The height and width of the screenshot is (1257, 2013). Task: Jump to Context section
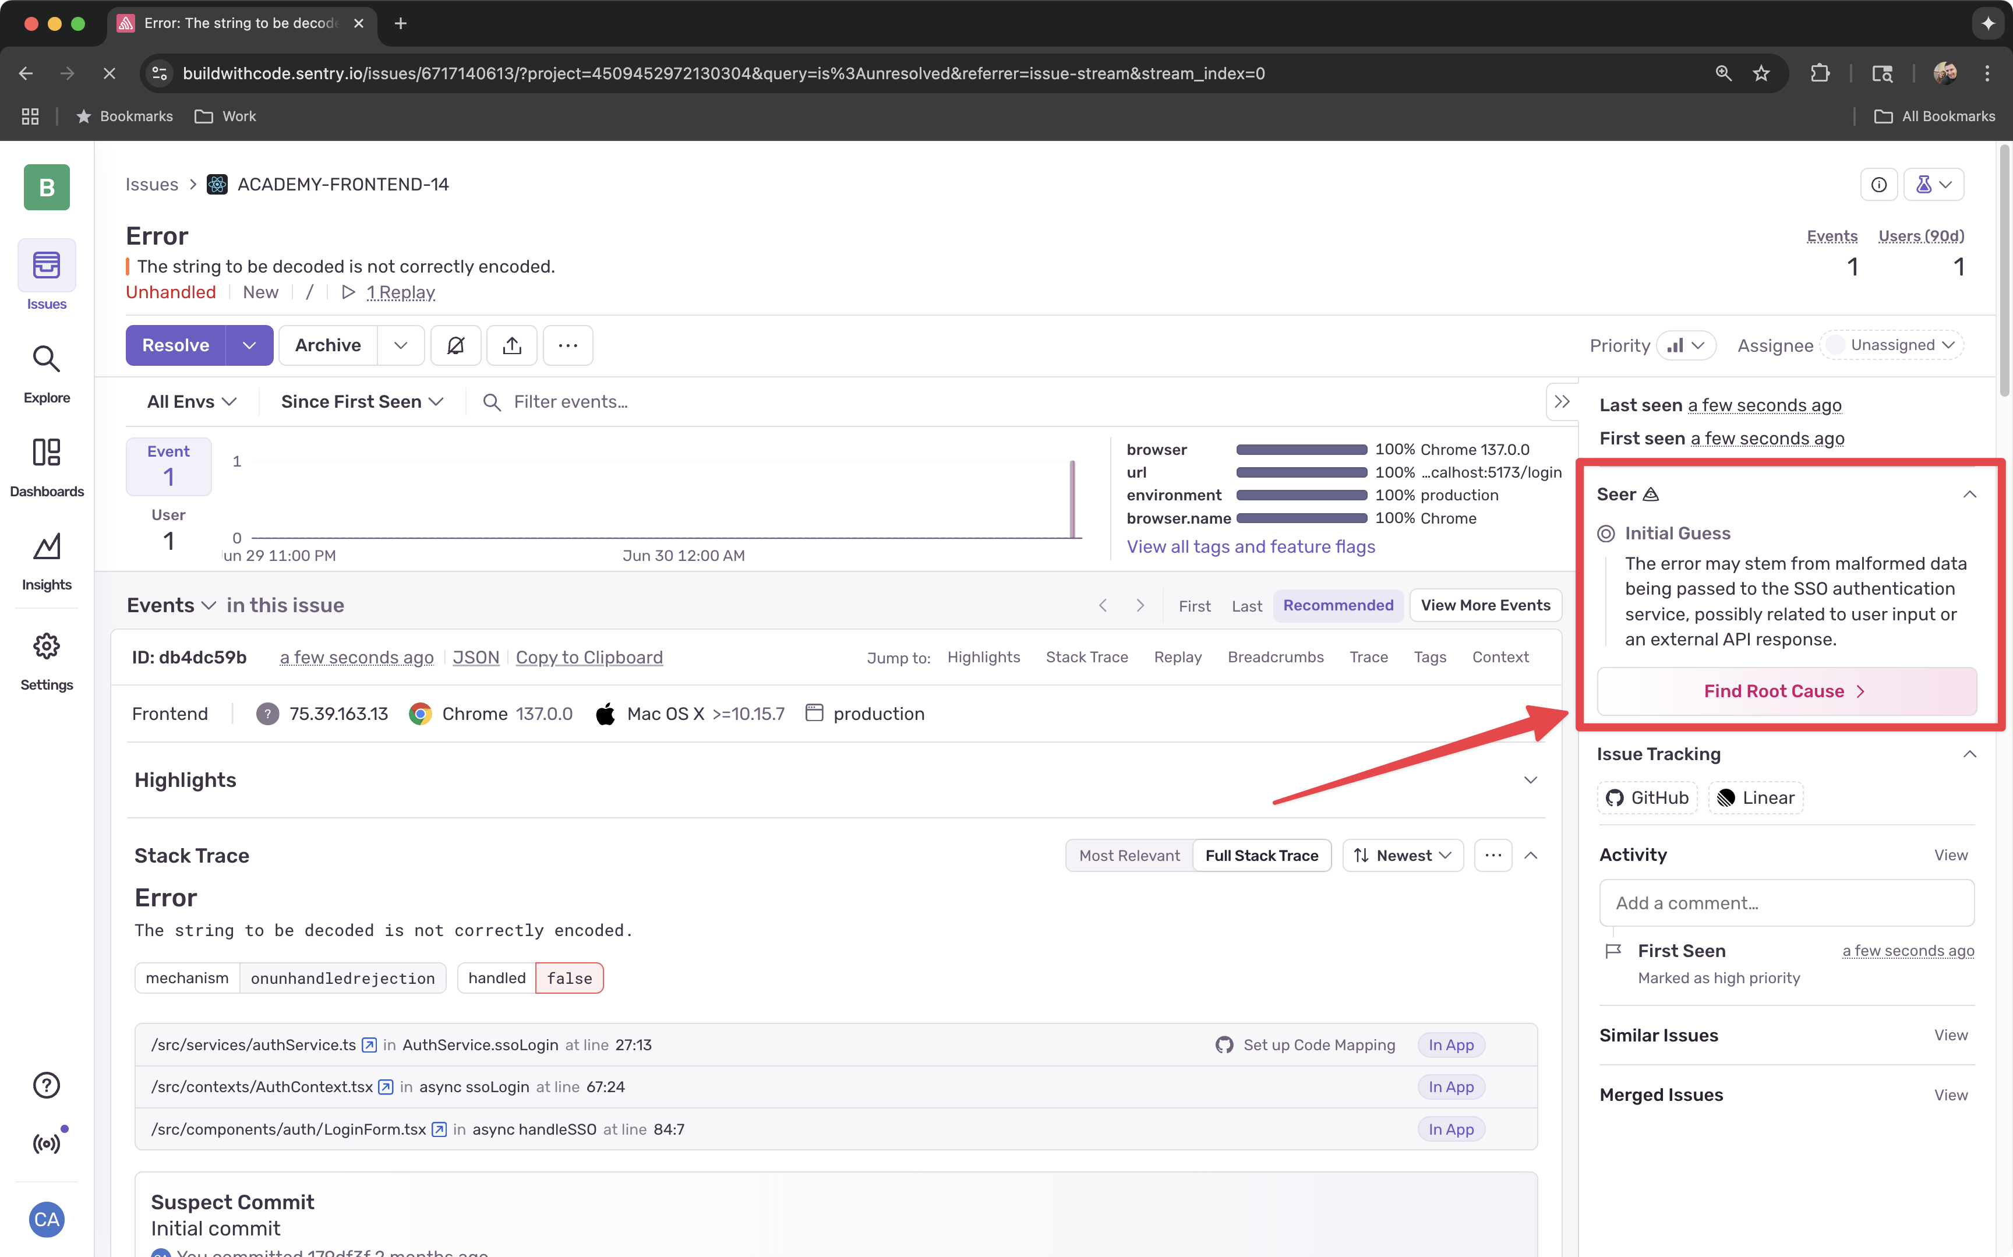click(x=1500, y=657)
